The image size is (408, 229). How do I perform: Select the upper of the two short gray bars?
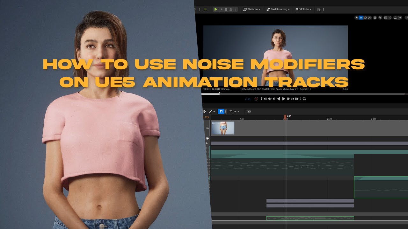coord(310,201)
